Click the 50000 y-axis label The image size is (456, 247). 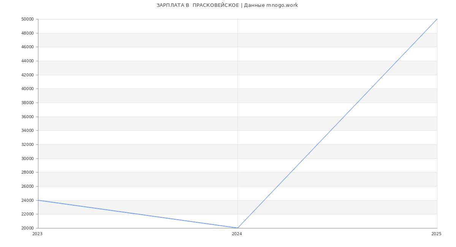tap(28, 19)
